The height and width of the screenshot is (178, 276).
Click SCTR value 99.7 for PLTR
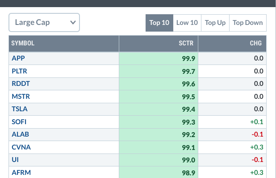(188, 71)
